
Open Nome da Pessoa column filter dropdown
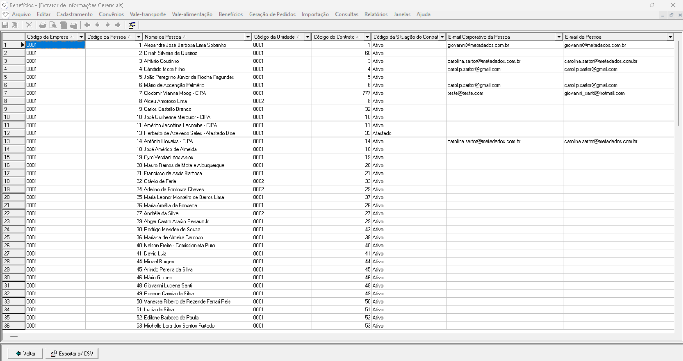point(248,37)
